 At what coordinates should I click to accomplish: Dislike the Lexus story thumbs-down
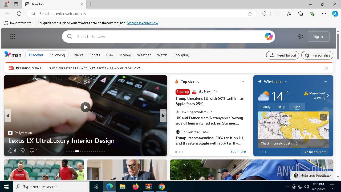click(23, 150)
